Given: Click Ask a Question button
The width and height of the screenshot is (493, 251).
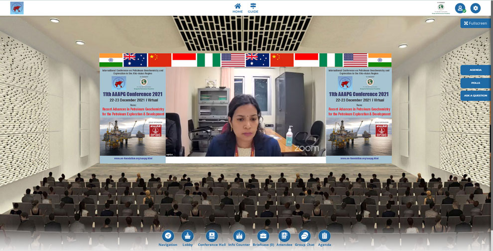Looking at the screenshot, I should point(476,95).
